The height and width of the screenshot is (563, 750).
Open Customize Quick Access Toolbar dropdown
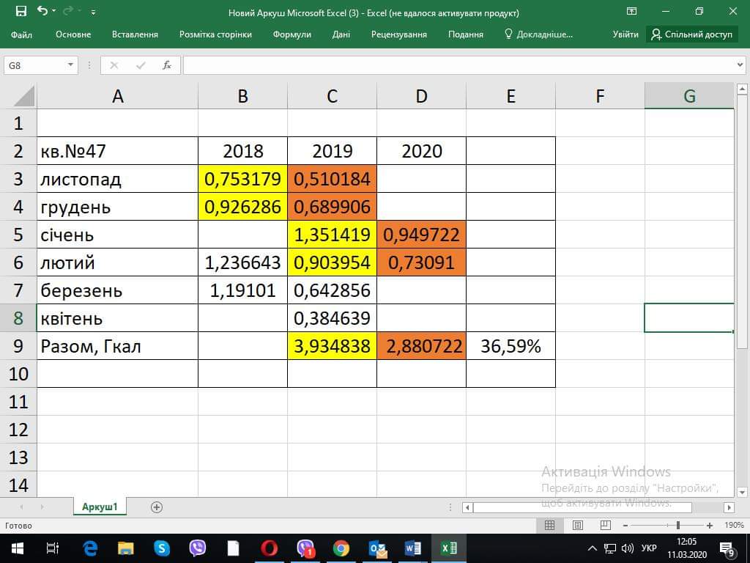[93, 12]
